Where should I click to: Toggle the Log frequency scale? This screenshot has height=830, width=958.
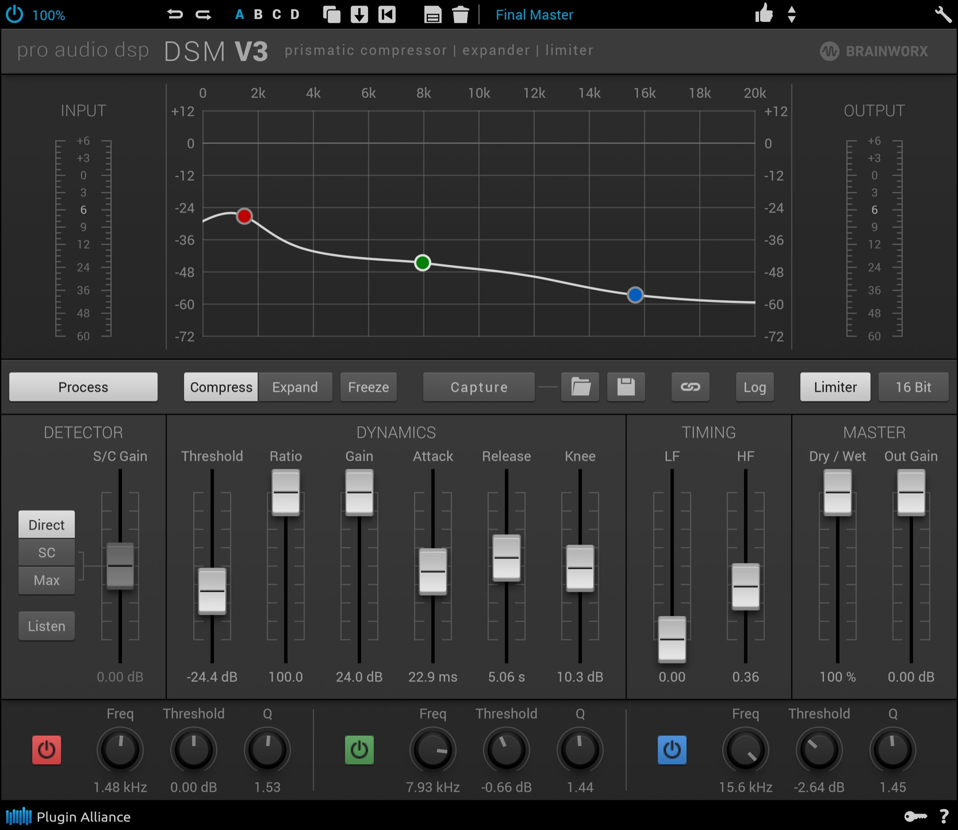[x=755, y=387]
